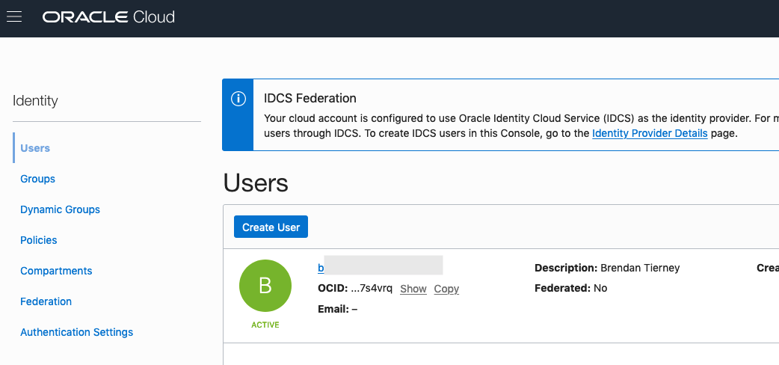
Task: Click the Description Brendan Tierney text
Action: tap(607, 268)
